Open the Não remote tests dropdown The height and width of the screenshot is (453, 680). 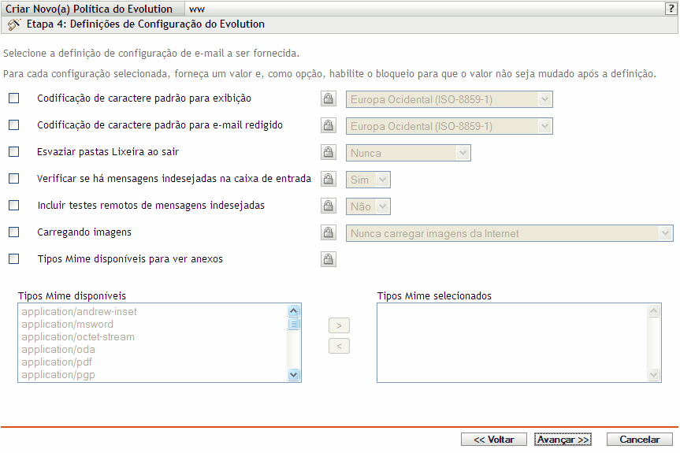click(368, 206)
